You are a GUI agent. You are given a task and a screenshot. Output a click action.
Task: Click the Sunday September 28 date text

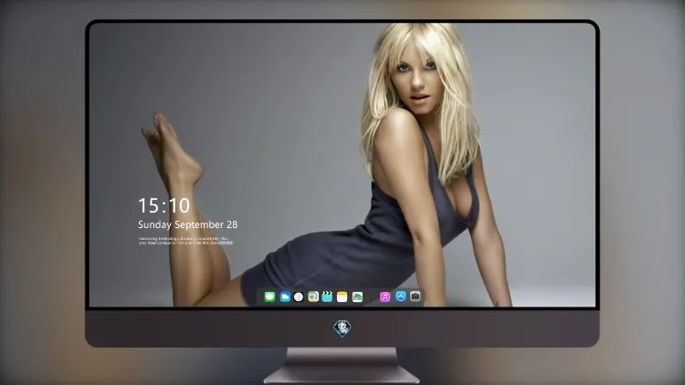click(188, 224)
